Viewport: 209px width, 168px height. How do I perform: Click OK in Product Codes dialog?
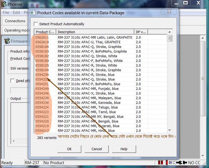(69, 149)
